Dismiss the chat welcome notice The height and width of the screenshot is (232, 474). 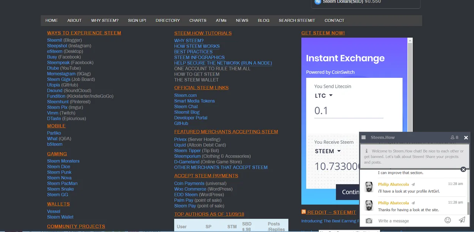(x=463, y=169)
